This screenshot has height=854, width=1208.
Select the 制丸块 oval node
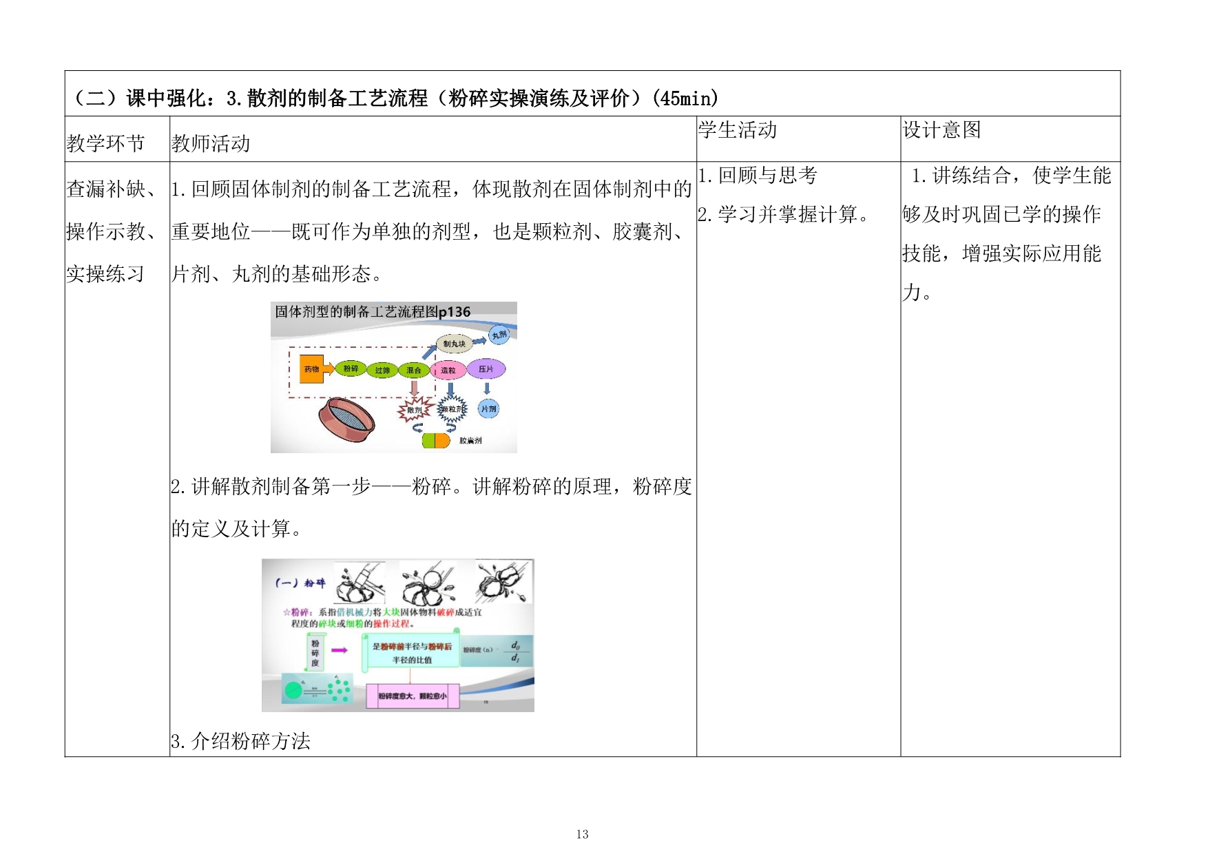[454, 344]
